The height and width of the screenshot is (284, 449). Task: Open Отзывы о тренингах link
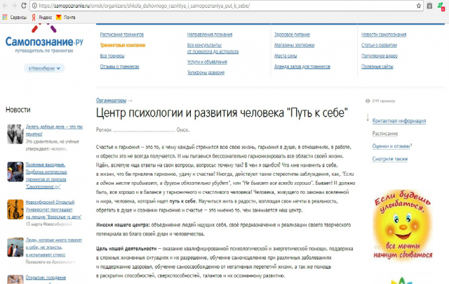(x=119, y=67)
